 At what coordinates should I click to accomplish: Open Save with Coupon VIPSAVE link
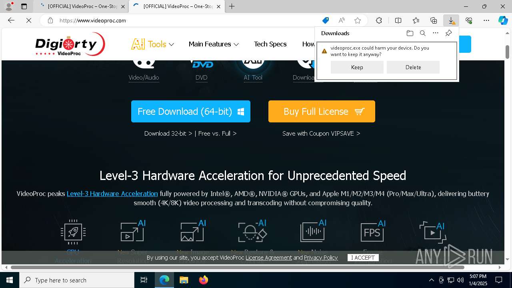pyautogui.click(x=321, y=134)
